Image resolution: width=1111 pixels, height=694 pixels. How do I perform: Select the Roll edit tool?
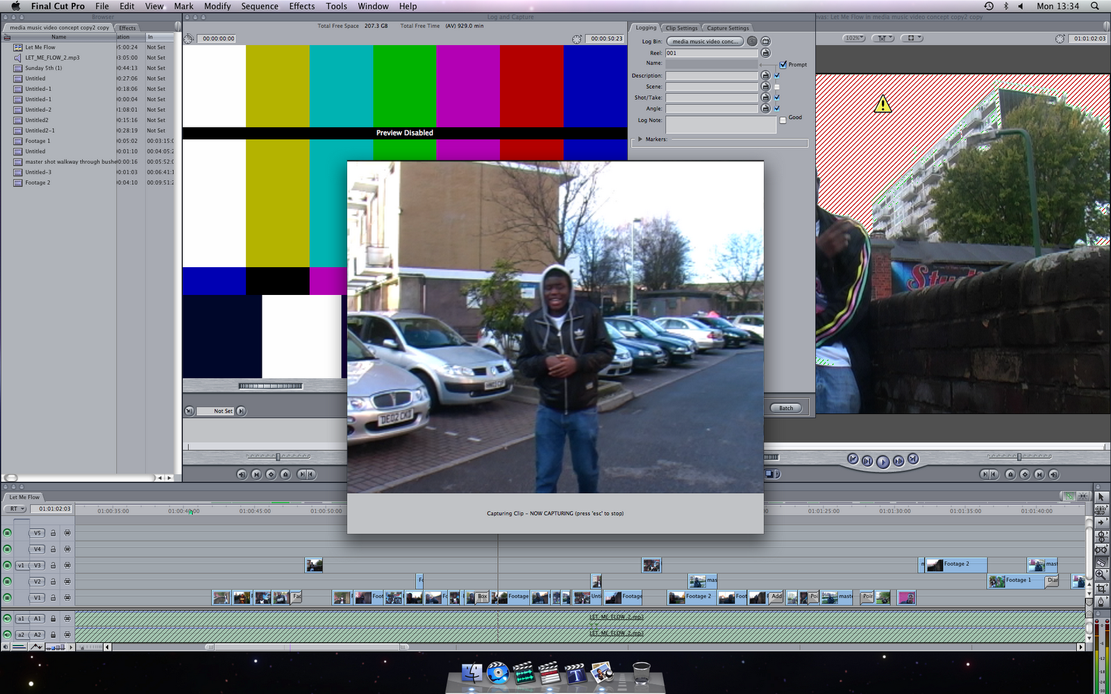(1101, 536)
